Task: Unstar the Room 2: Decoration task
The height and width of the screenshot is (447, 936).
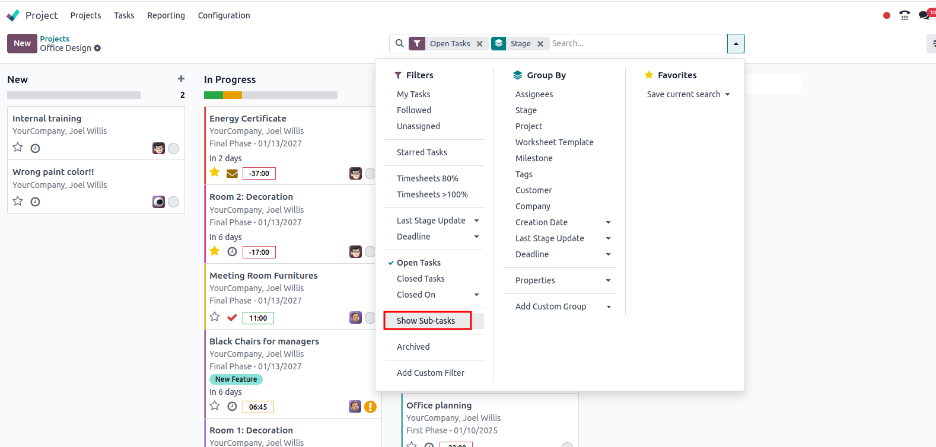Action: (x=215, y=251)
